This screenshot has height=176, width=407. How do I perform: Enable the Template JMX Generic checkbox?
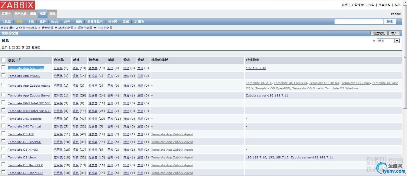4,118
